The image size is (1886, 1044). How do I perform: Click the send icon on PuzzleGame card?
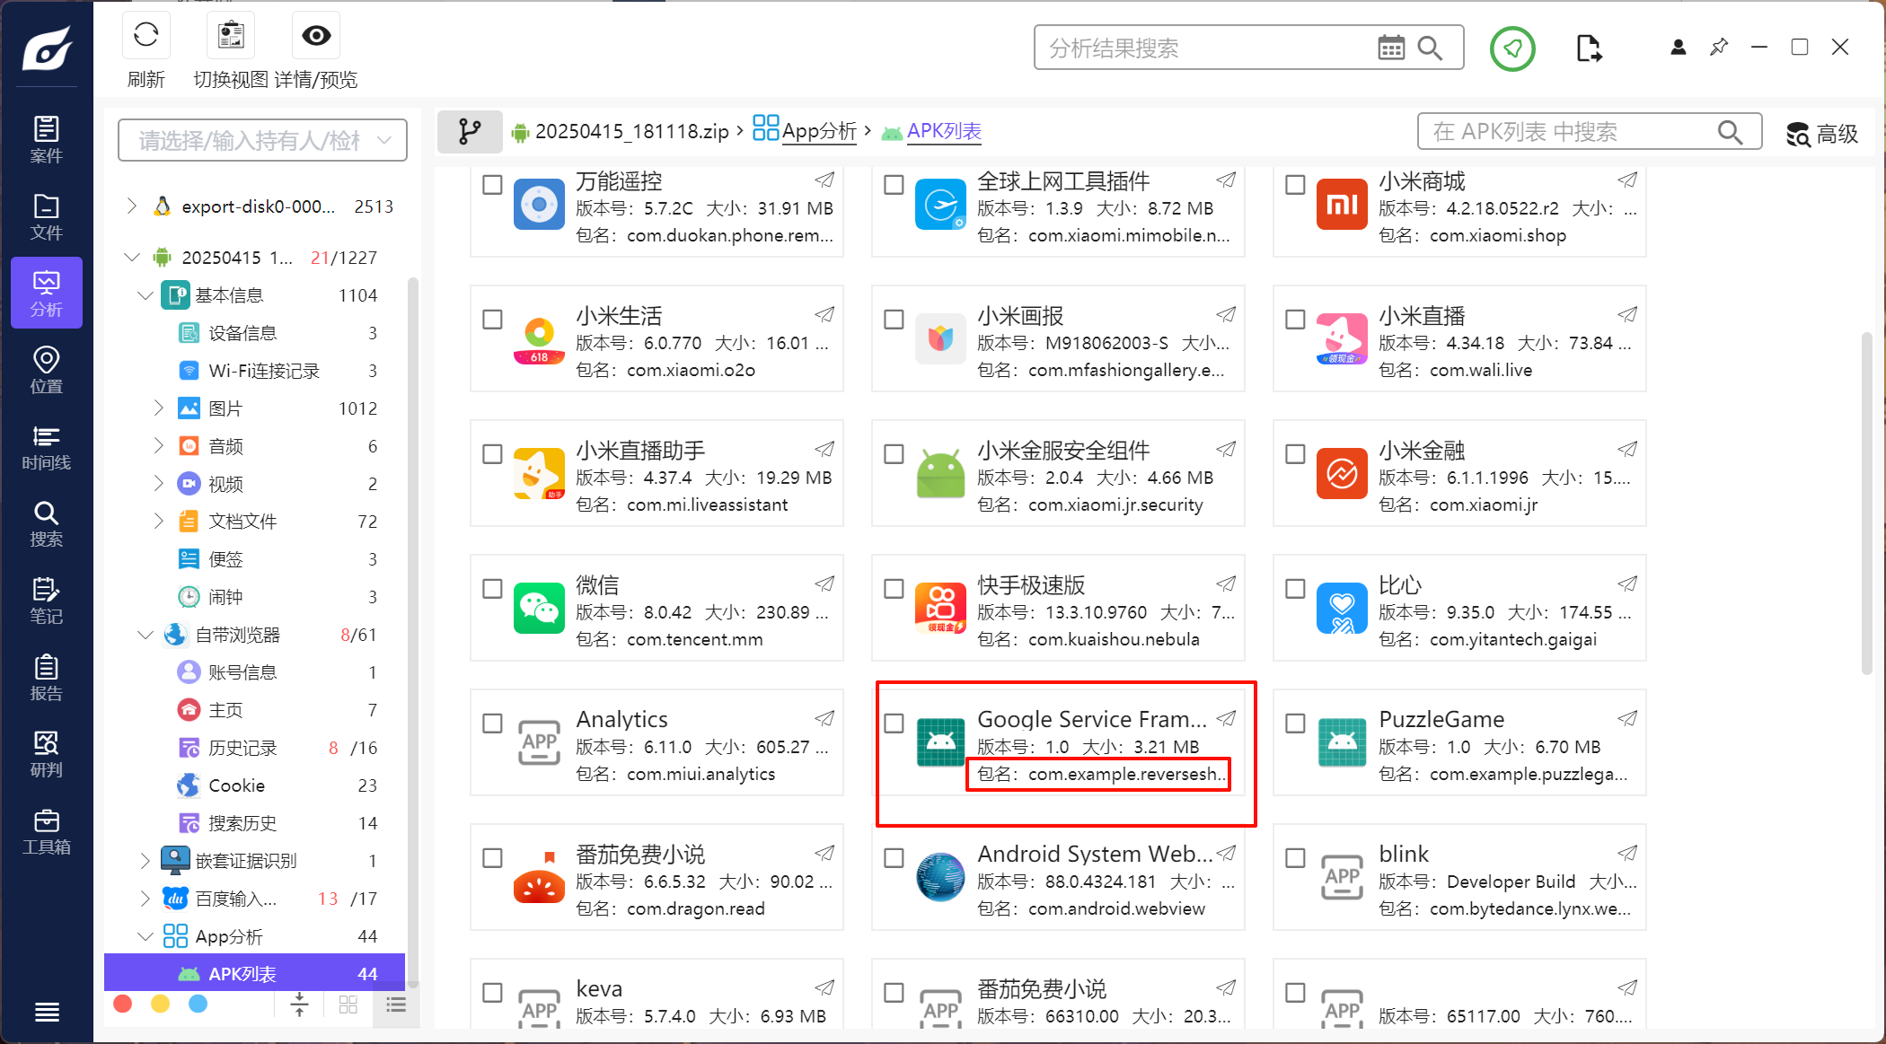click(1627, 718)
